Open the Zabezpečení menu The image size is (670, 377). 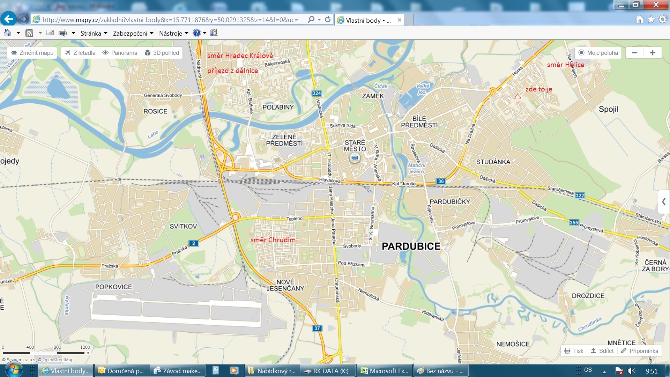[133, 33]
